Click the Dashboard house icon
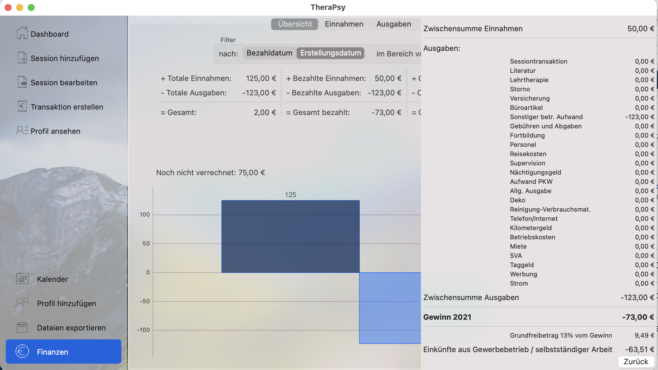 22,33
